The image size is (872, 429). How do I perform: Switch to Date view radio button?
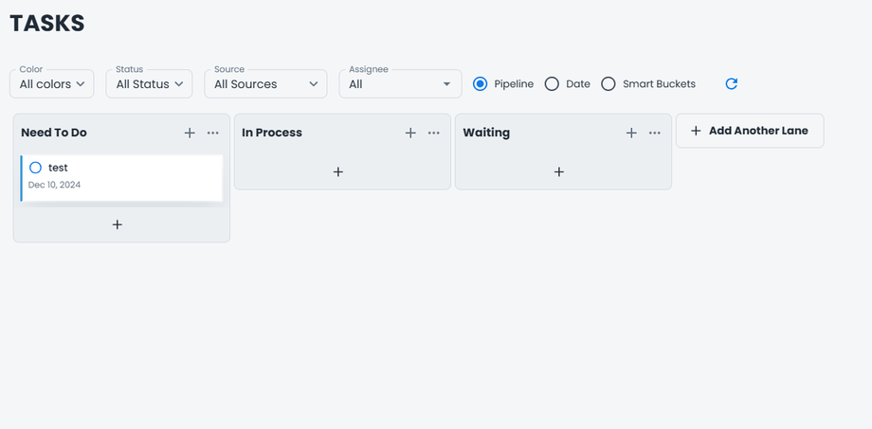(552, 84)
